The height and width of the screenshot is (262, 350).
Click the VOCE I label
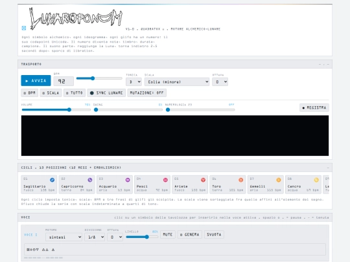click(30, 235)
